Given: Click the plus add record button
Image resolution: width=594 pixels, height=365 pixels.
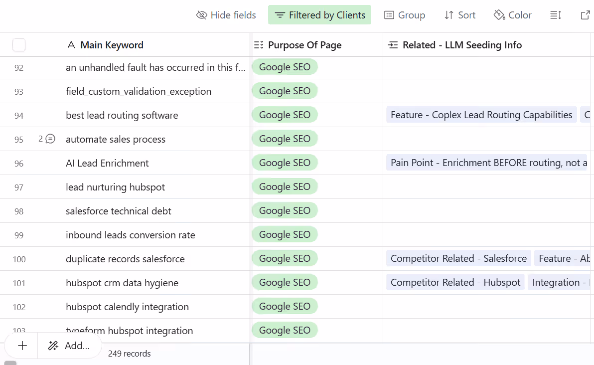Looking at the screenshot, I should pos(22,346).
